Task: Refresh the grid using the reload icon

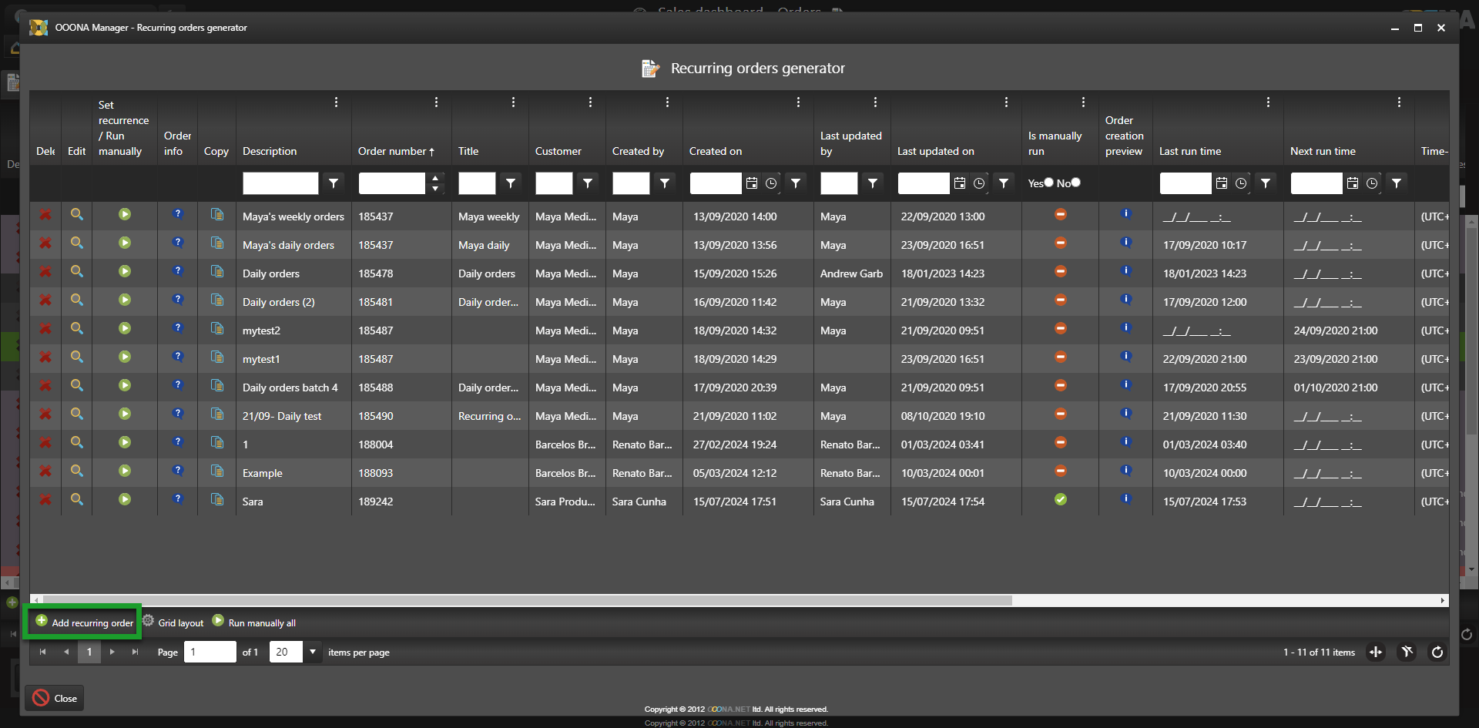Action: 1437,653
